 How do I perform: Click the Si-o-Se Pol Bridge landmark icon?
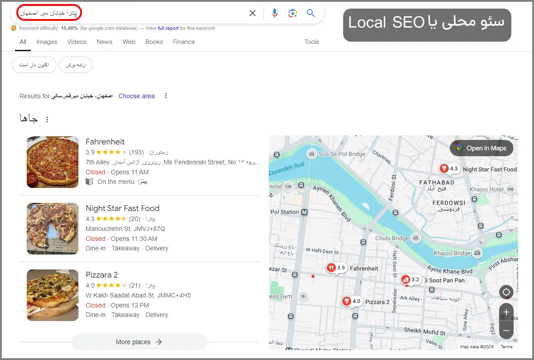(x=311, y=154)
